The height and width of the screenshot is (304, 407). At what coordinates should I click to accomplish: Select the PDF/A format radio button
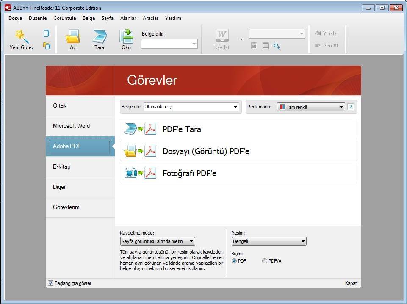coord(265,261)
